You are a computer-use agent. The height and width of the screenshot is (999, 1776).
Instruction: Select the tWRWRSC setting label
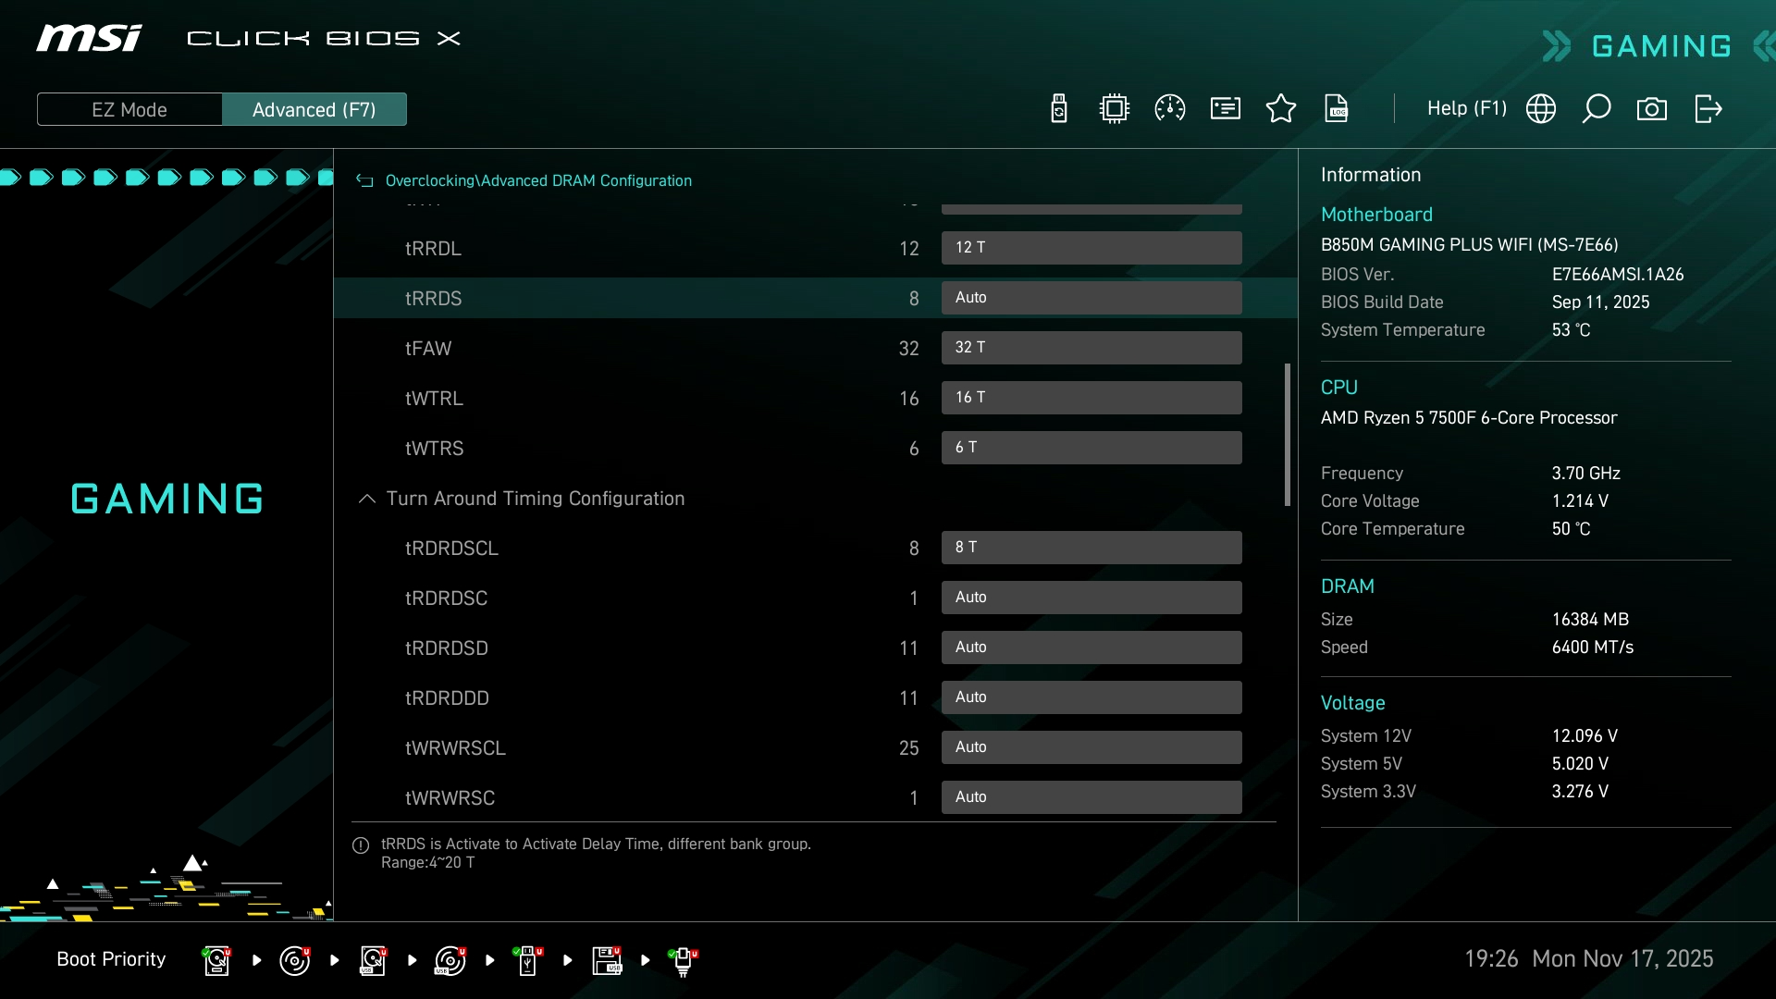(x=450, y=798)
